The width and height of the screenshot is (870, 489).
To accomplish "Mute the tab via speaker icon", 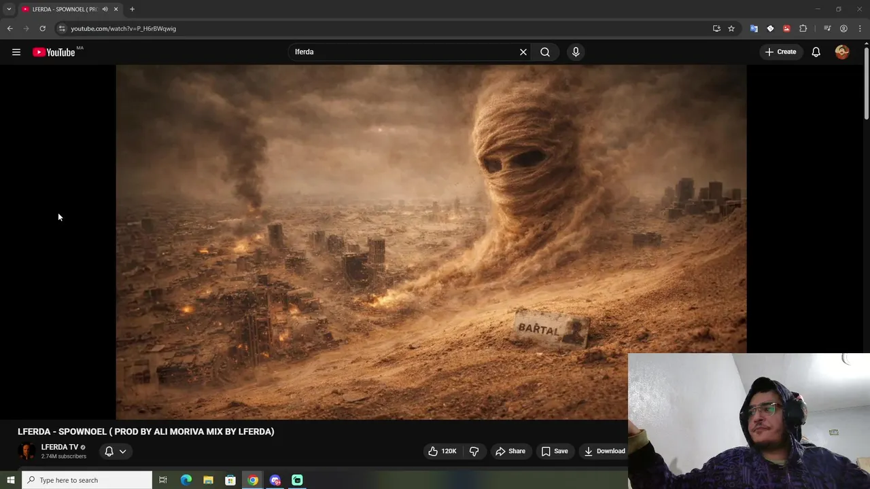I will click(105, 9).
